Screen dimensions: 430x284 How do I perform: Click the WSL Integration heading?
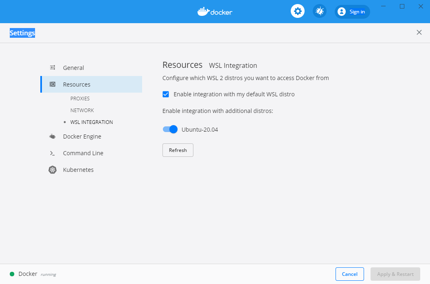pos(233,65)
